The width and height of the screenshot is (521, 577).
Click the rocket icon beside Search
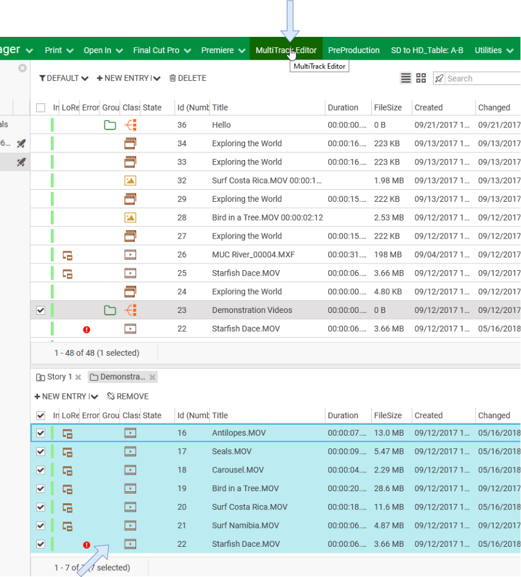click(439, 79)
